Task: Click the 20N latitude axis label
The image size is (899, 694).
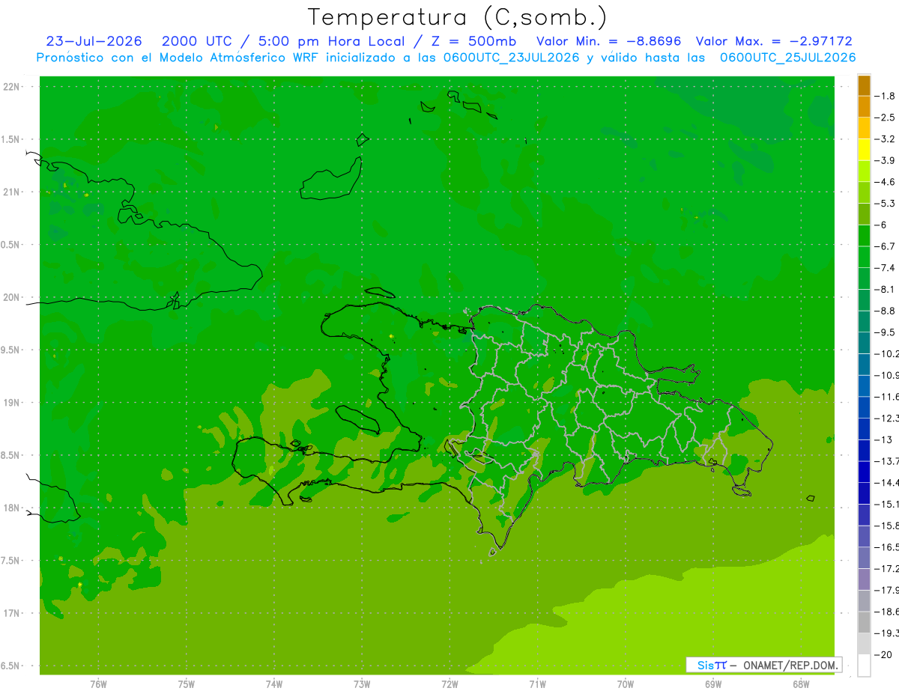Action: 10,297
